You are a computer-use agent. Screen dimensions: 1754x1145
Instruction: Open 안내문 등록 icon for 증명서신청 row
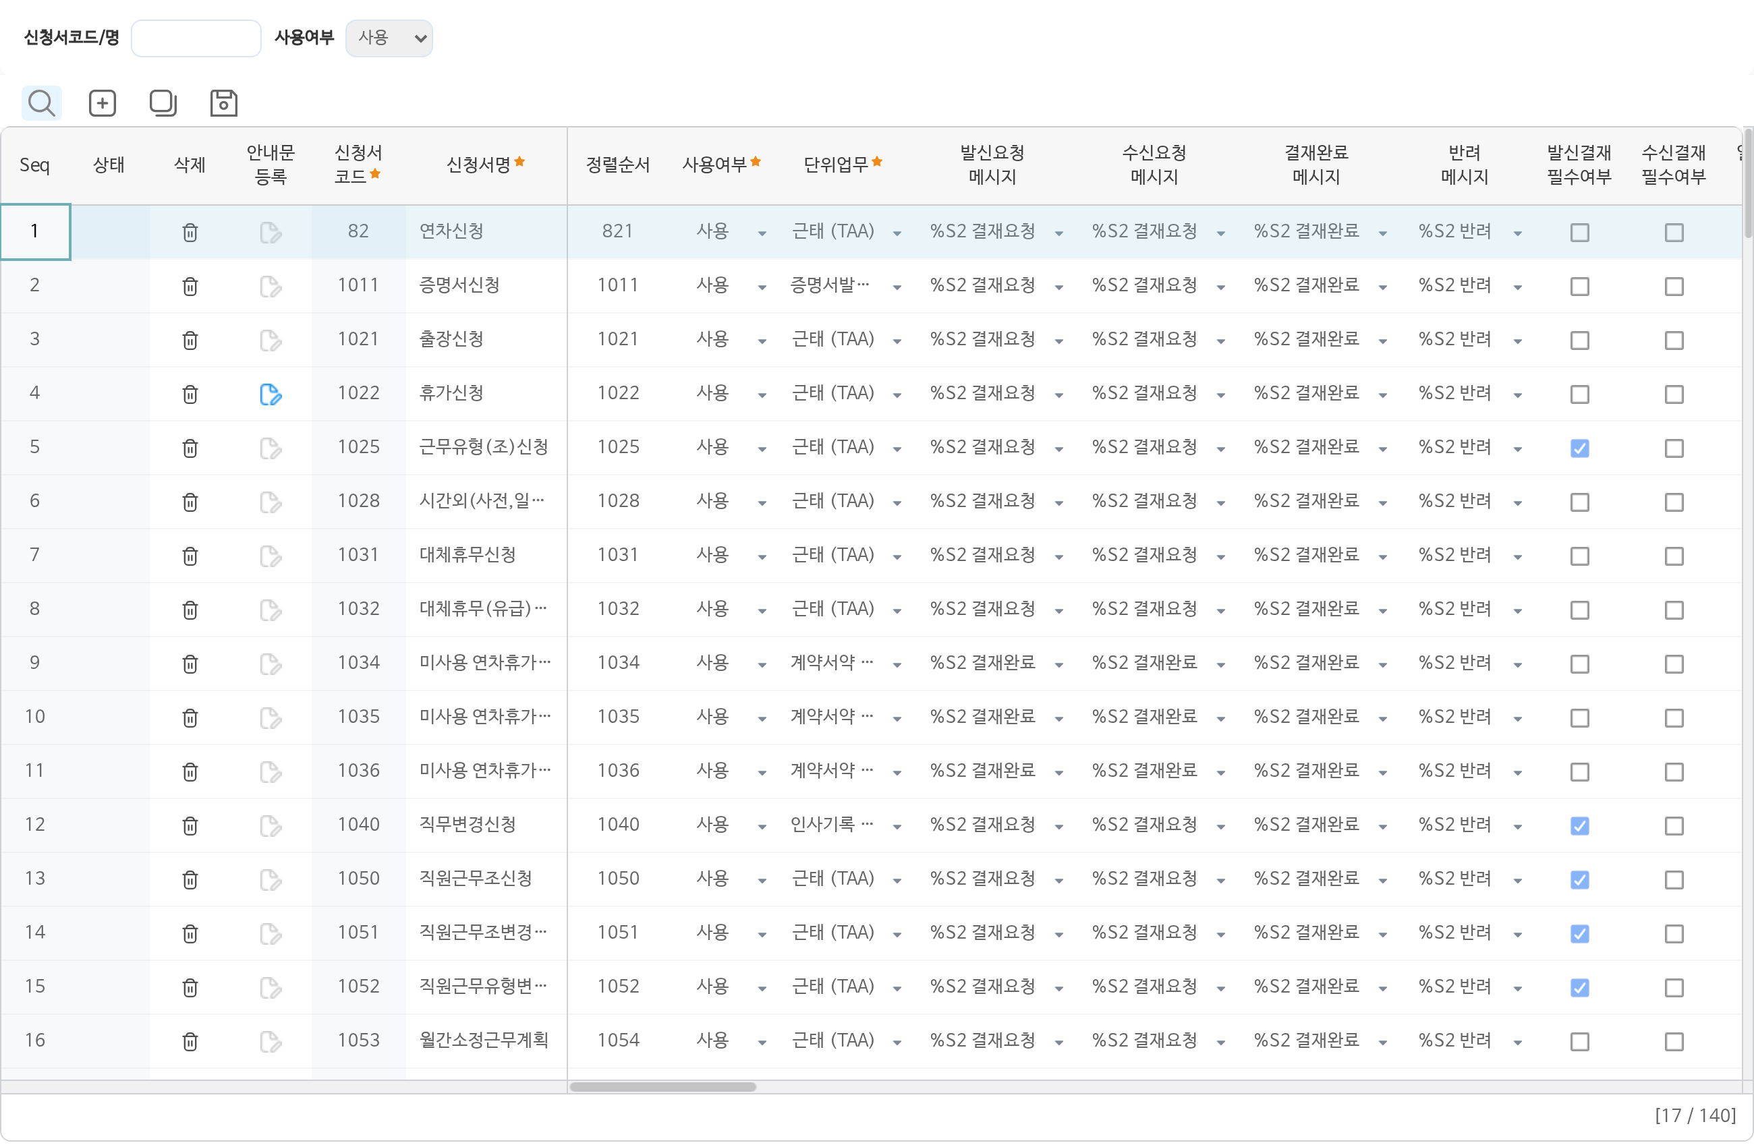271,287
